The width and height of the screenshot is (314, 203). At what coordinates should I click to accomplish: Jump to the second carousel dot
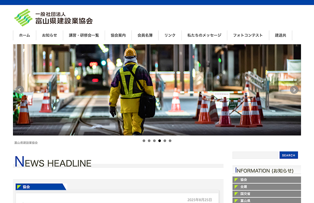pyautogui.click(x=149, y=141)
